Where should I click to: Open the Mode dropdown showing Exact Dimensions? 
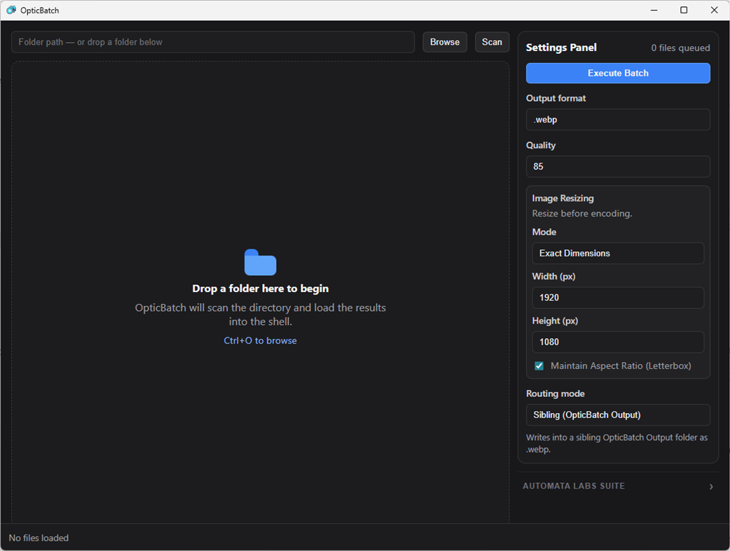617,253
